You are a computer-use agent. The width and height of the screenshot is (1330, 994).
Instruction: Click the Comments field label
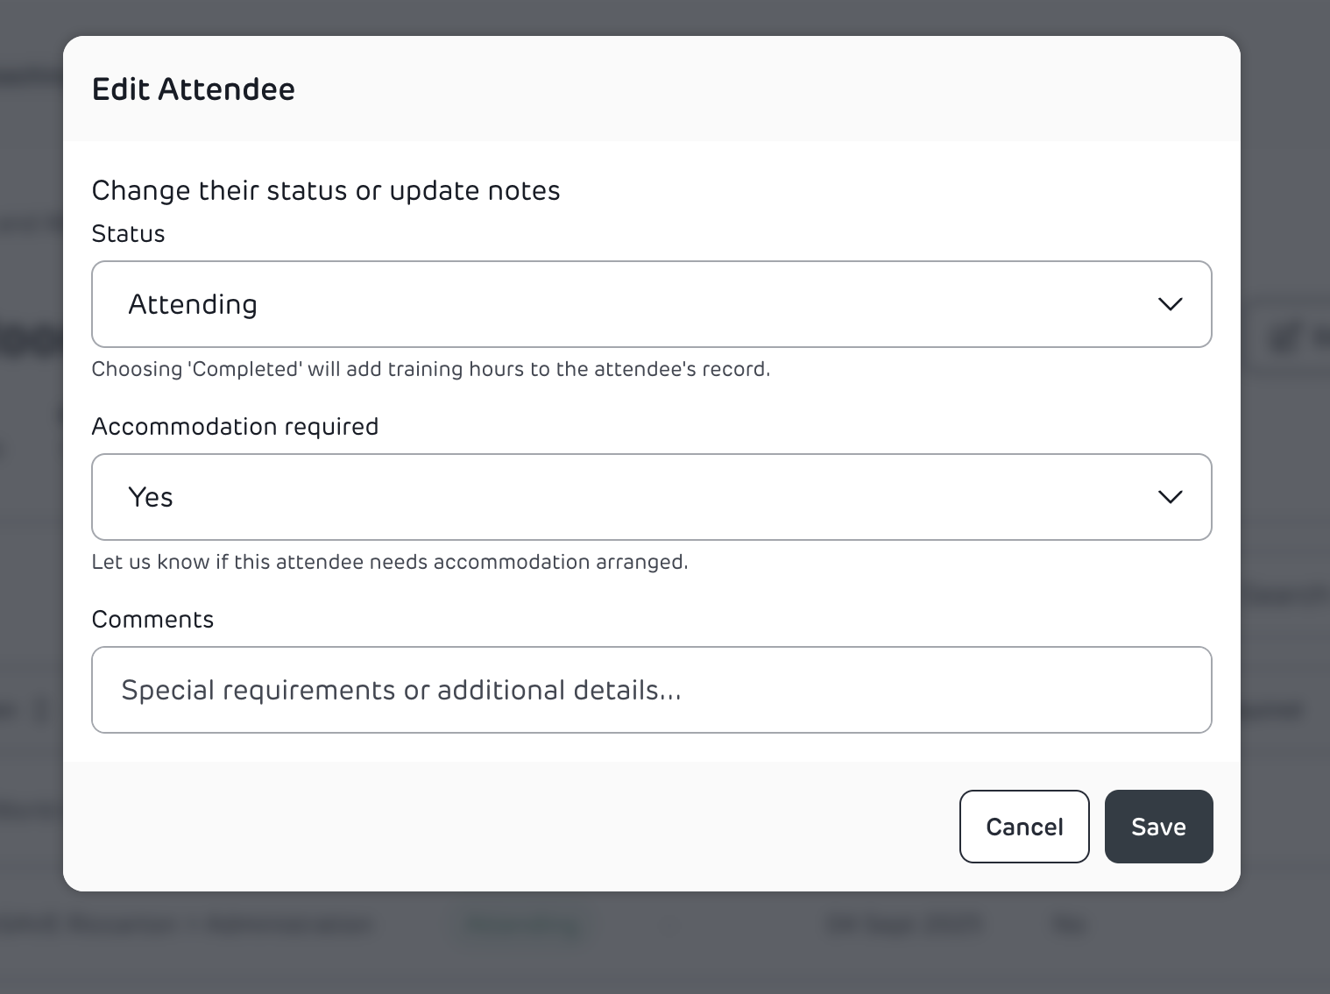(x=152, y=620)
